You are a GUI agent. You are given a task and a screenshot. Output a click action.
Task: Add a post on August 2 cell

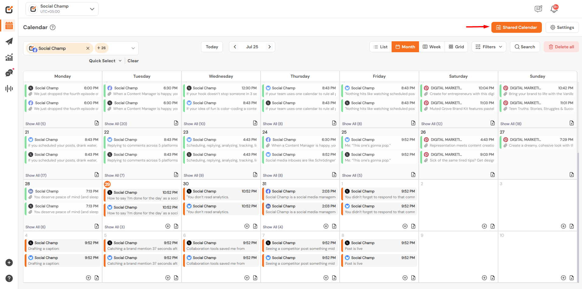click(484, 226)
